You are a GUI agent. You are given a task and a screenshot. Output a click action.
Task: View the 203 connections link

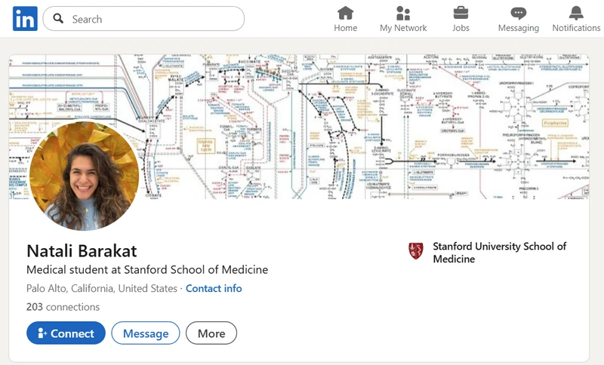tap(63, 307)
